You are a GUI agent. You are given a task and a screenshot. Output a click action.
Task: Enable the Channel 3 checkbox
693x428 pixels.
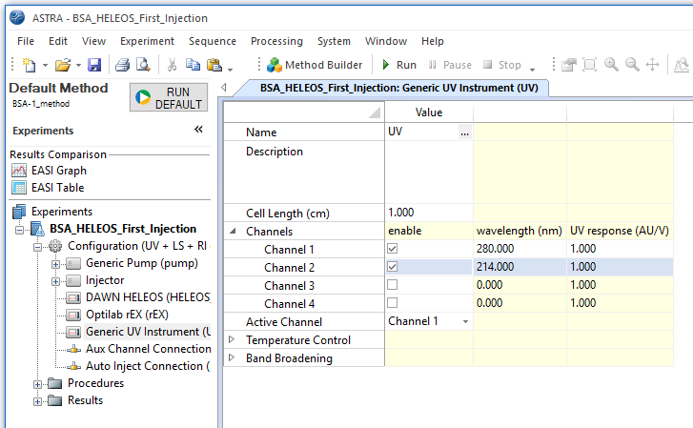393,286
